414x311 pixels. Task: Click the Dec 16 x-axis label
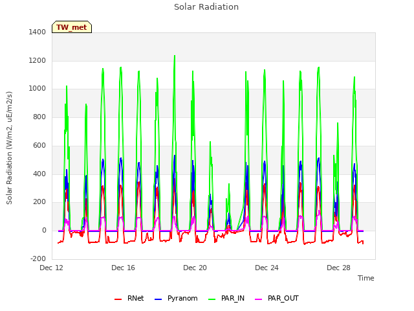123,268
